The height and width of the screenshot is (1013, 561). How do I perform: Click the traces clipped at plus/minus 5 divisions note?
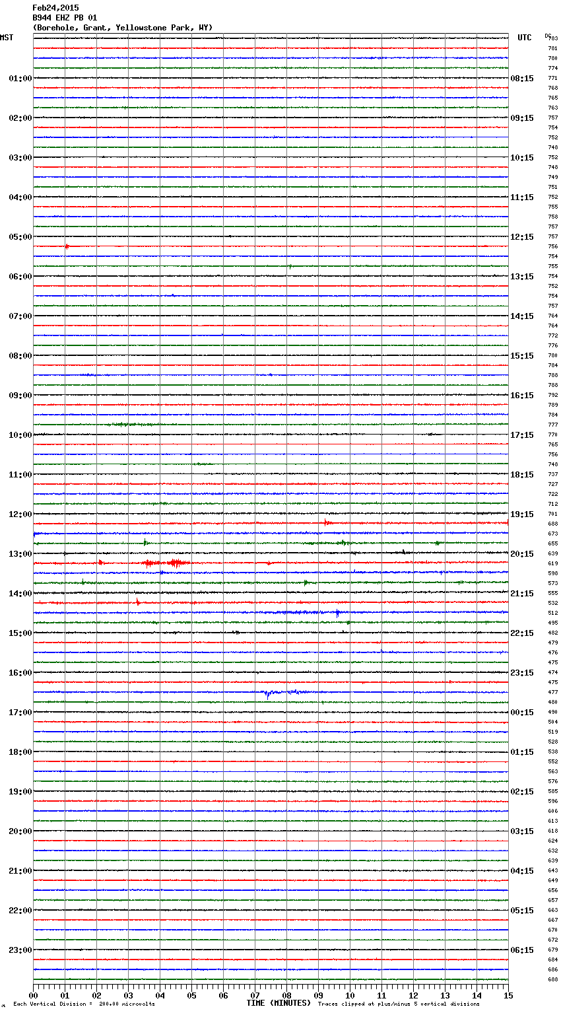pyautogui.click(x=399, y=1004)
